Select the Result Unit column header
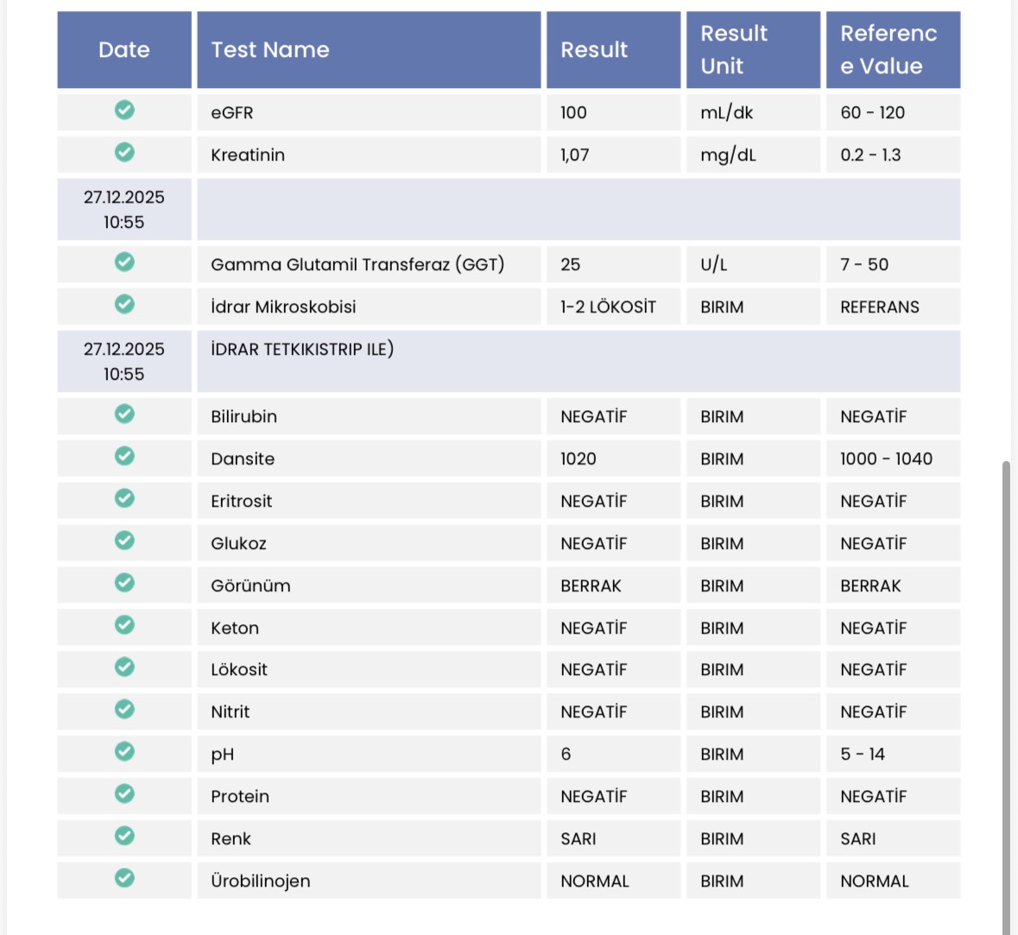 point(734,50)
